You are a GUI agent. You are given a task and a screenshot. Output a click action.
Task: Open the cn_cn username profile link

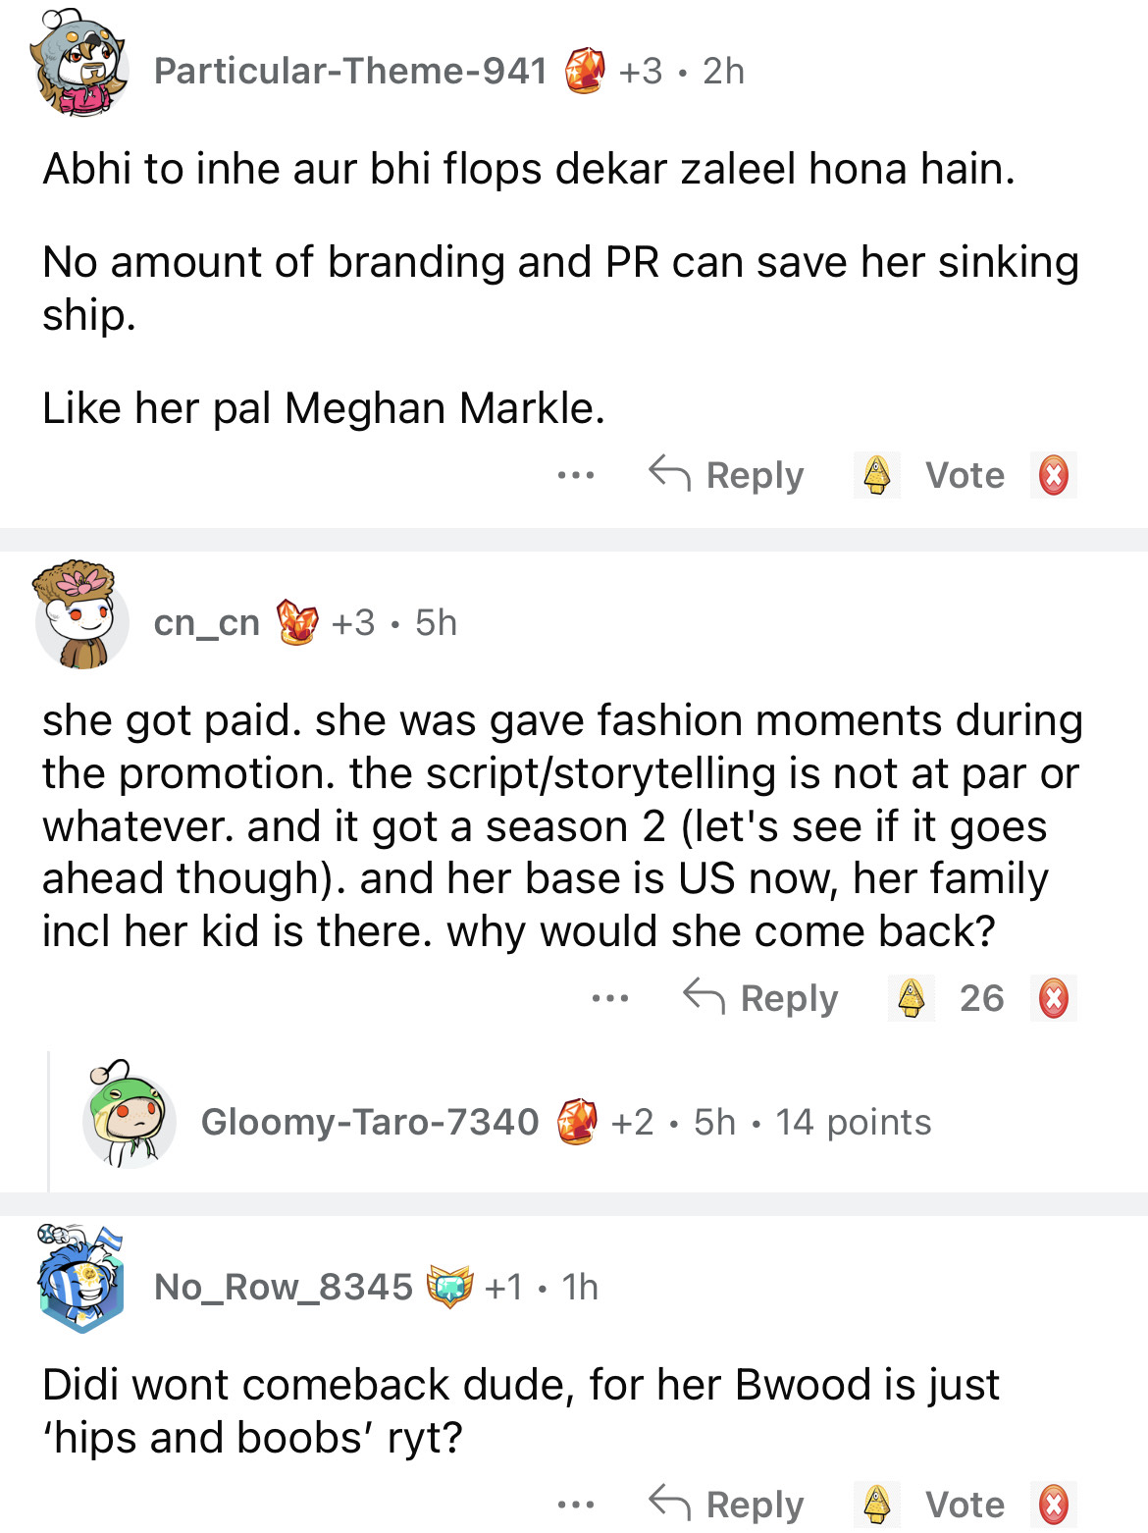207,622
